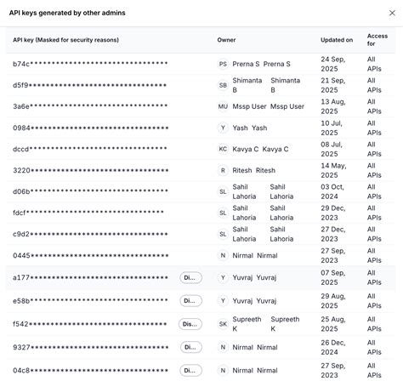This screenshot has height=381, width=403.
Task: Click the R avatar for Ritesh
Action: (223, 170)
